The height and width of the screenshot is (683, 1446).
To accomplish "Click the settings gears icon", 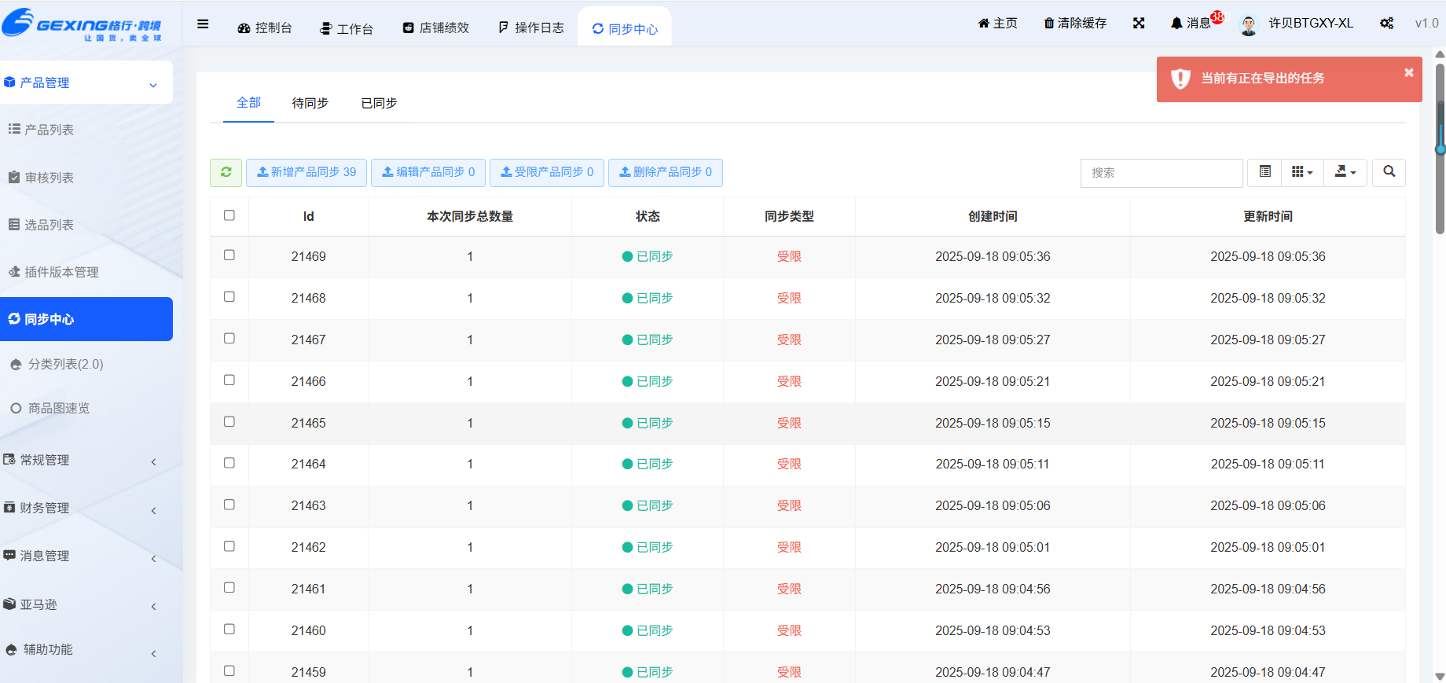I will 1386,24.
